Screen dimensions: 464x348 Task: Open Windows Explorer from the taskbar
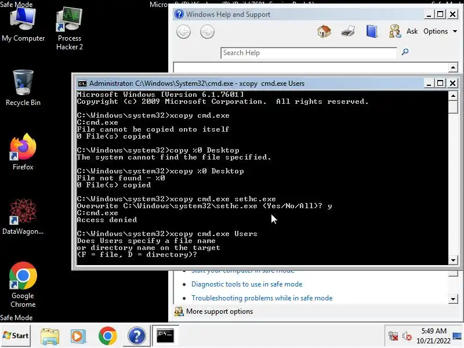[50, 336]
